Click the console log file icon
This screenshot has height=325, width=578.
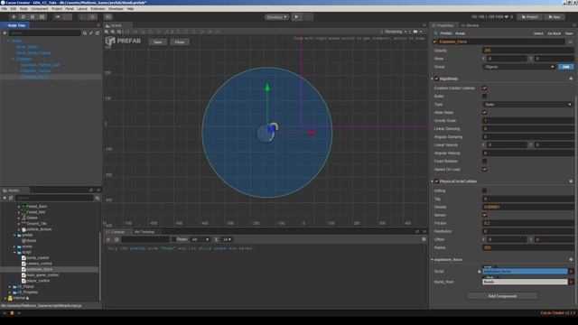[x=117, y=239]
